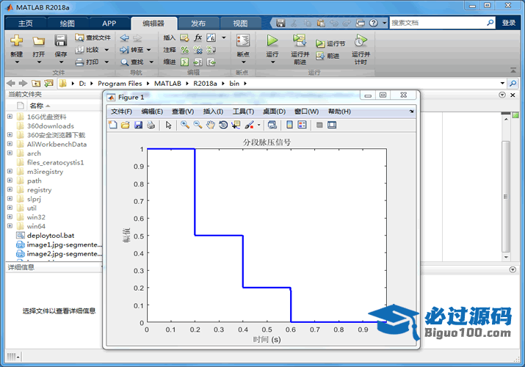
Task: Open the help question mark icon
Action: (373, 23)
